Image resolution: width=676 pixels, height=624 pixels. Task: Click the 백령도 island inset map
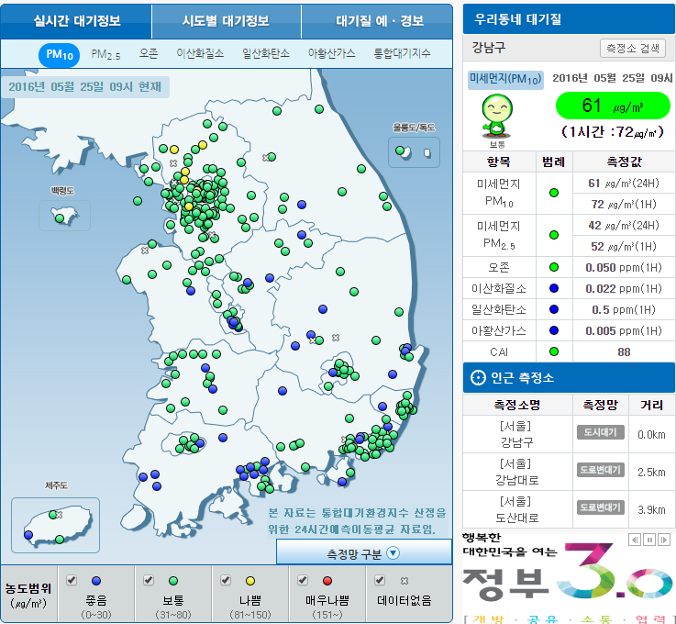pos(64,216)
